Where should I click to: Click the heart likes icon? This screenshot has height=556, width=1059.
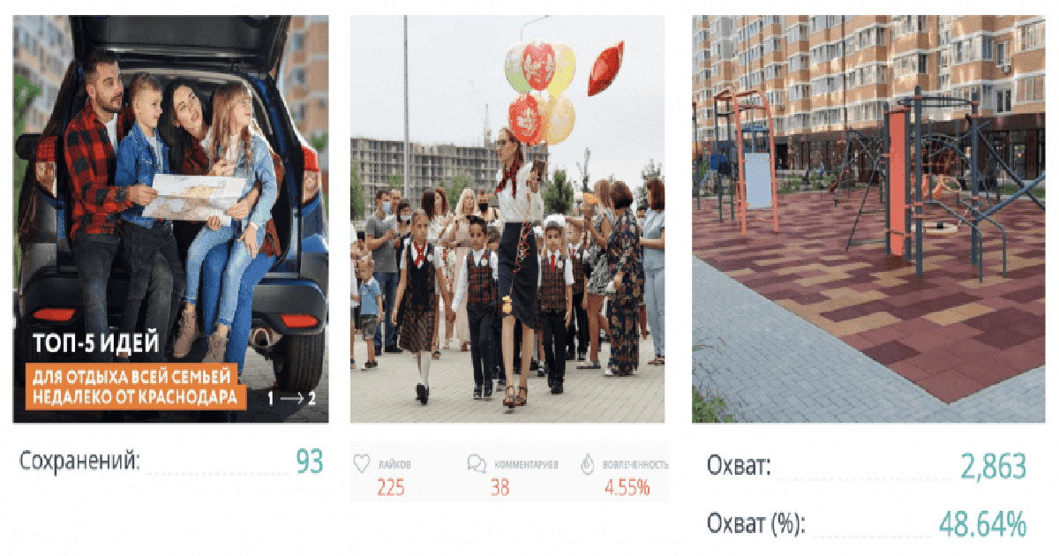361,463
